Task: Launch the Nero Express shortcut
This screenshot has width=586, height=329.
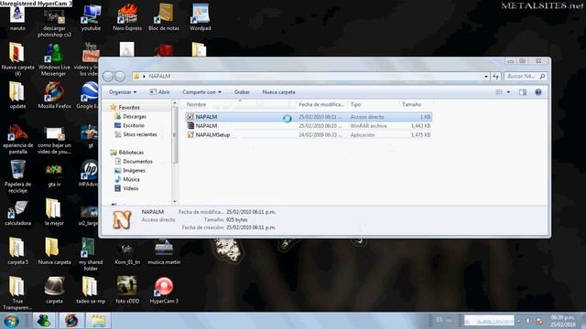Action: (x=127, y=18)
